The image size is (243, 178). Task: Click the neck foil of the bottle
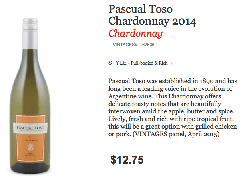coord(30,39)
